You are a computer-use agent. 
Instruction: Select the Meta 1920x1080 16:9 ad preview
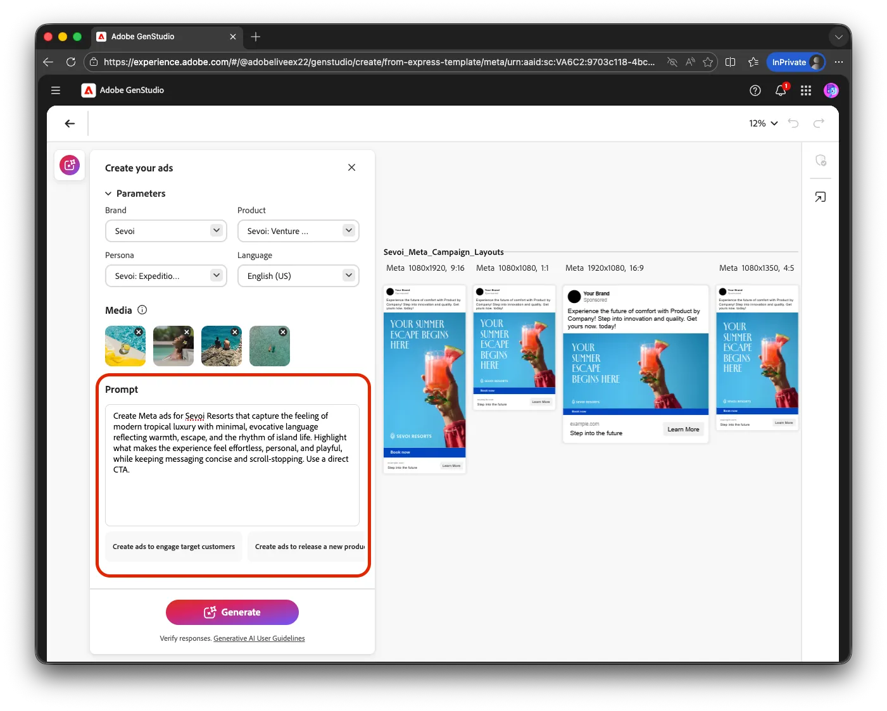pyautogui.click(x=636, y=364)
